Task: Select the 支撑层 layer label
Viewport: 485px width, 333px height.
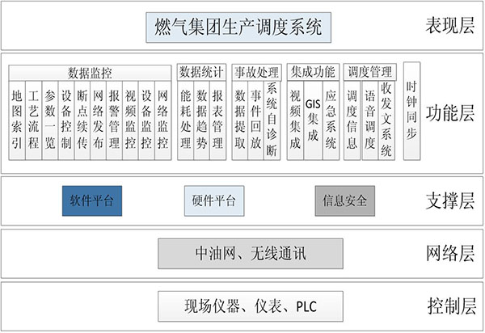Action: [449, 201]
